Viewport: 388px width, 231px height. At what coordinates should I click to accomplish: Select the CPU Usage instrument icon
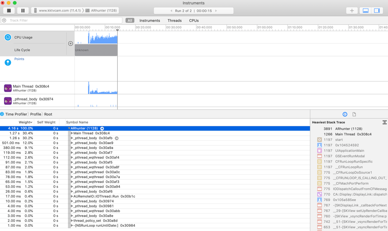(8, 37)
